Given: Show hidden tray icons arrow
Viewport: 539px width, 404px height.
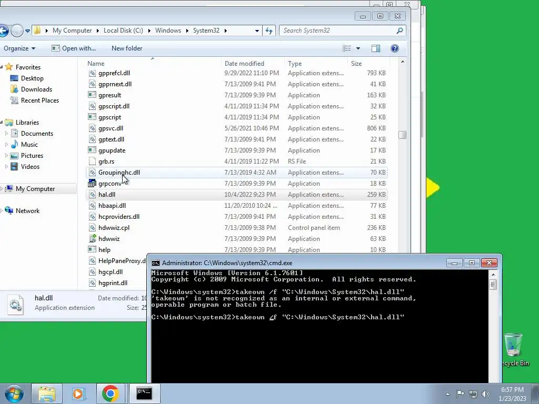Looking at the screenshot, I should tap(447, 394).
